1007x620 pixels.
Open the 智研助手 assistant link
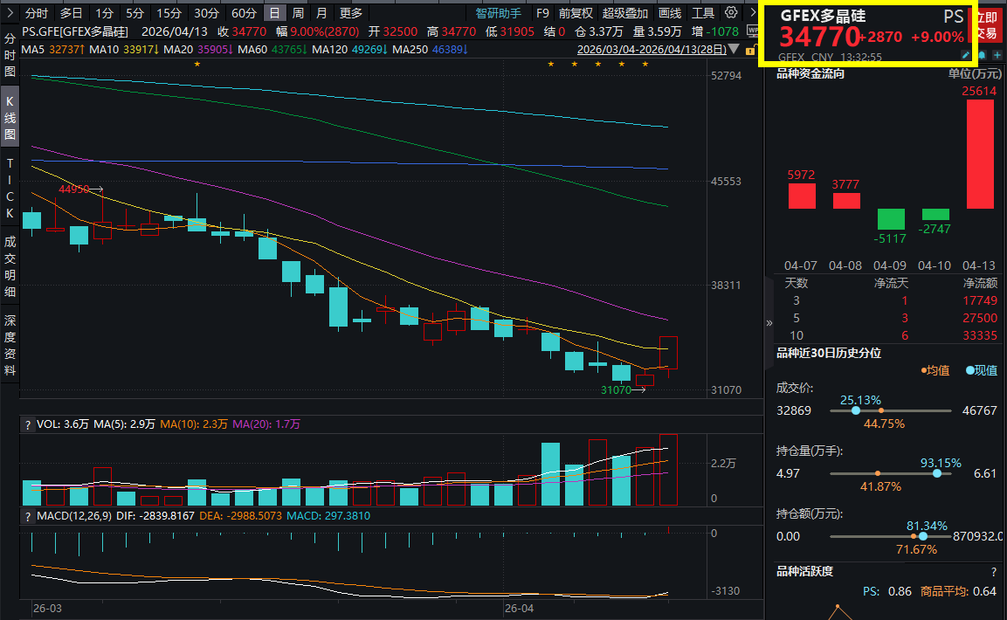click(x=498, y=13)
